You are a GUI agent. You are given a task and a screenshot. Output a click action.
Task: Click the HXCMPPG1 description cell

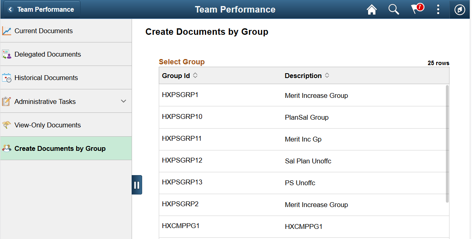(303, 226)
